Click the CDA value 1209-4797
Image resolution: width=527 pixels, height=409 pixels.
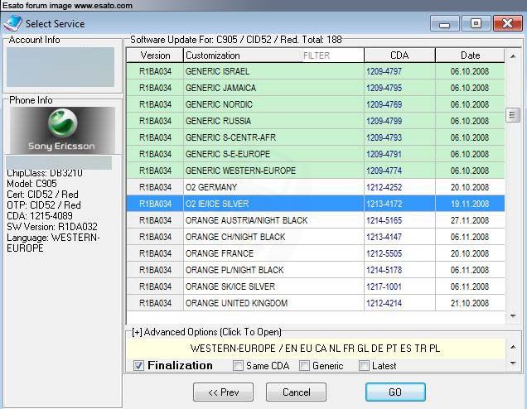coord(384,71)
